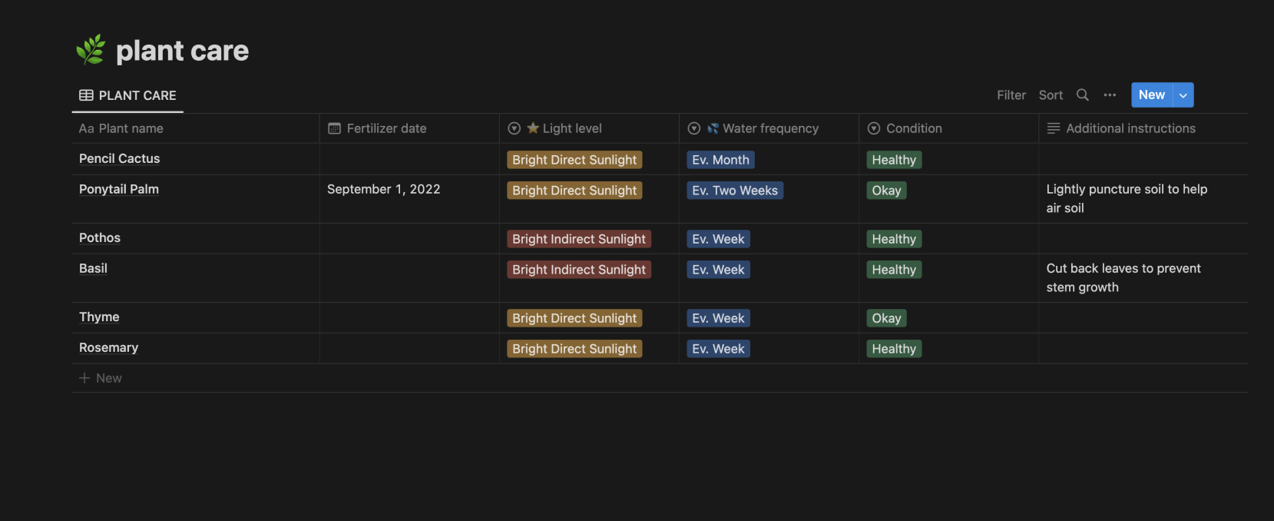Open the Pothos page
This screenshot has width=1274, height=521.
point(100,237)
